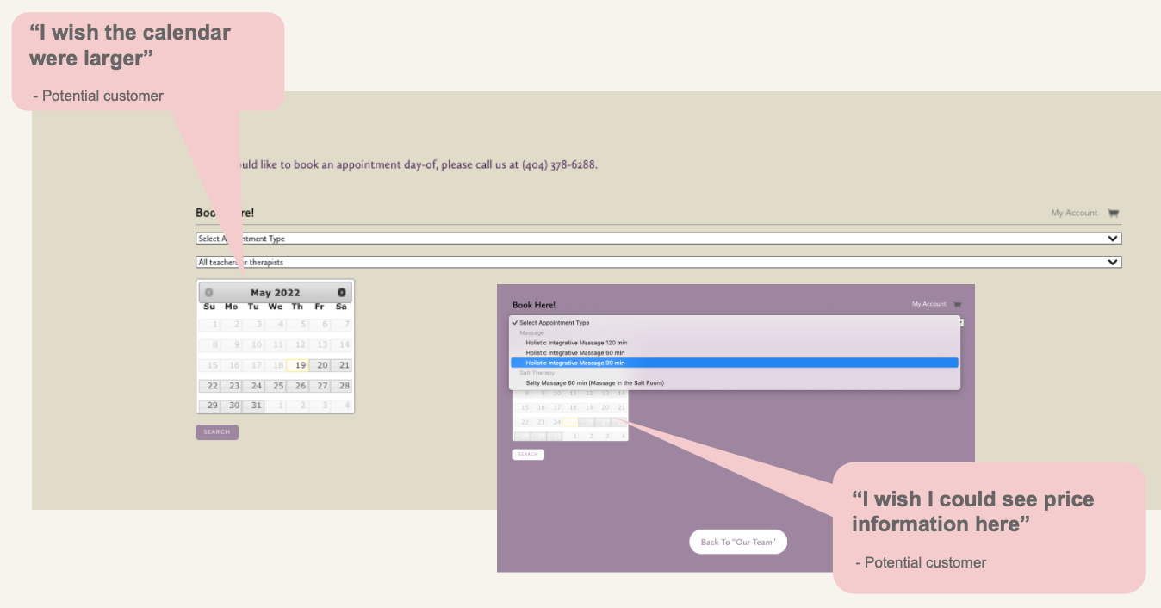Choose Salty Massage 60 min Salt Room option
Image resolution: width=1161 pixels, height=608 pixels.
point(594,382)
